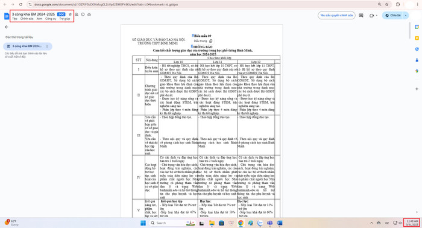The width and height of the screenshot is (422, 228).
Task: Open the Google Calendar side panel
Action: 417,27
